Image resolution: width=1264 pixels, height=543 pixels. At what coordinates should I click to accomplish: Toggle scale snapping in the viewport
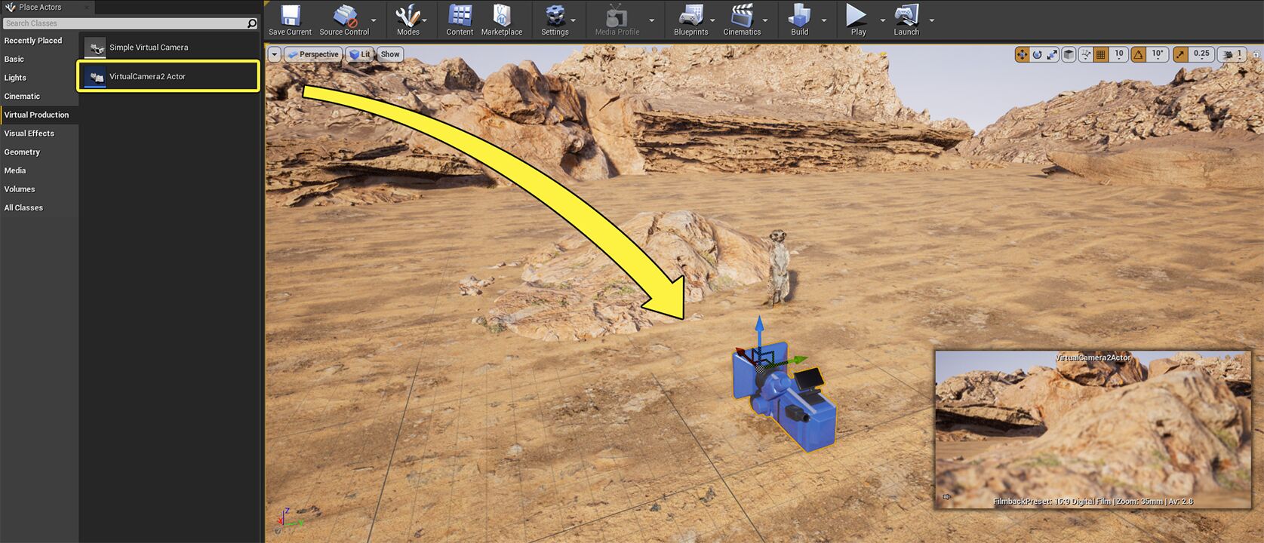click(x=1181, y=54)
